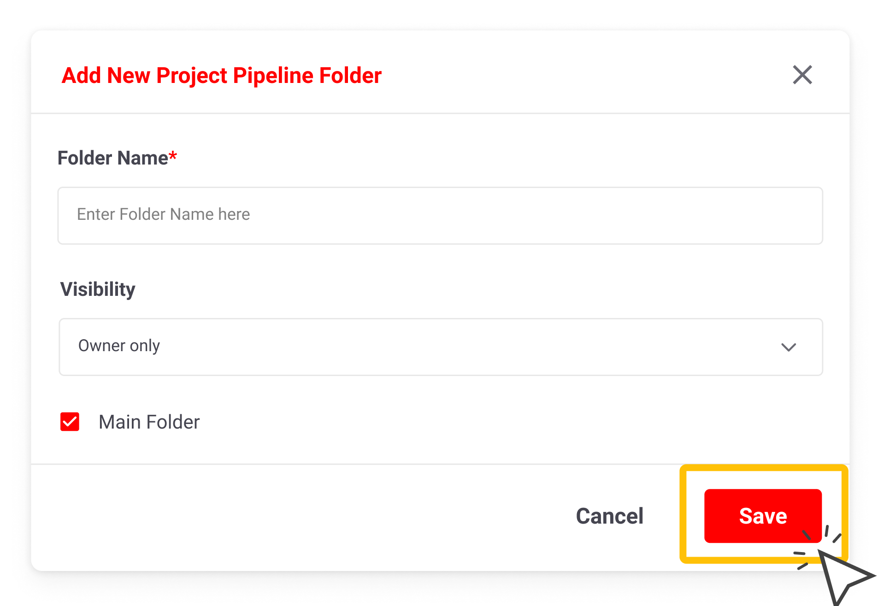Click the white checkmark in Main Folder box
This screenshot has height=606, width=878.
click(70, 422)
